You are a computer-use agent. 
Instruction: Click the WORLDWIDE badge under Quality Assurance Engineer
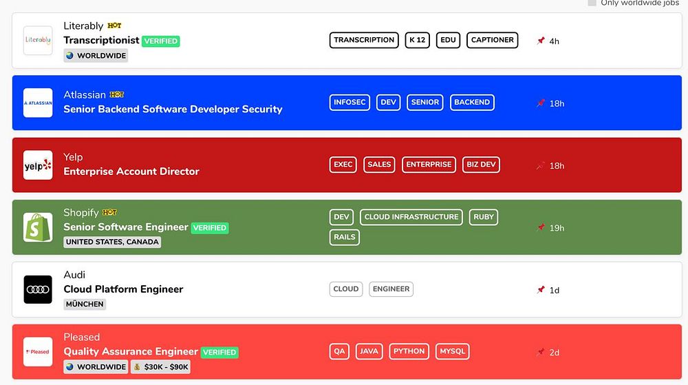click(96, 367)
